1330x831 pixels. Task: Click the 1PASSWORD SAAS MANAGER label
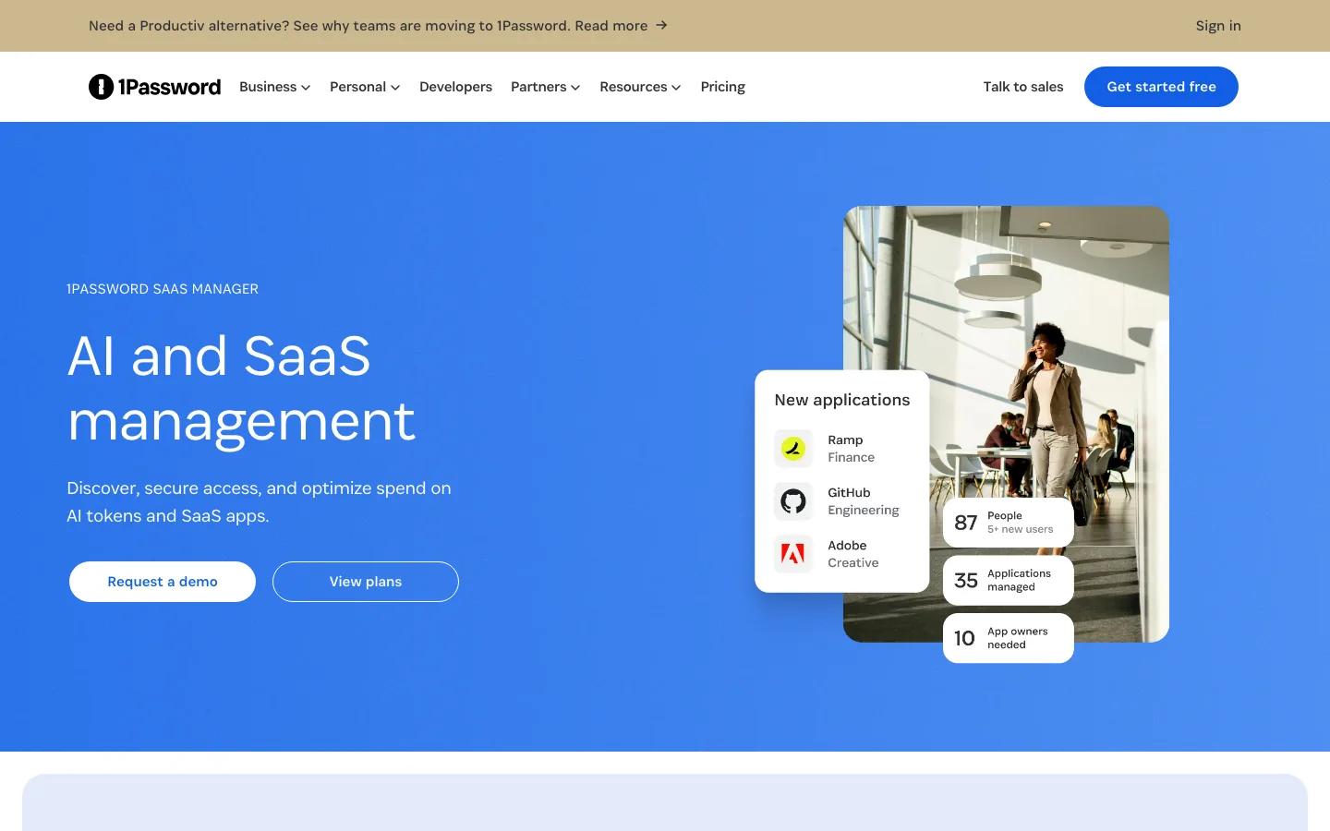point(163,289)
